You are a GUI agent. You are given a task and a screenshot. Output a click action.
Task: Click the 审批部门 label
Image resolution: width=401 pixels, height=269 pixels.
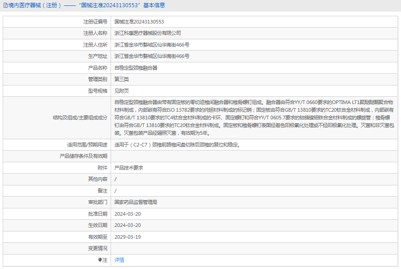coord(98,202)
